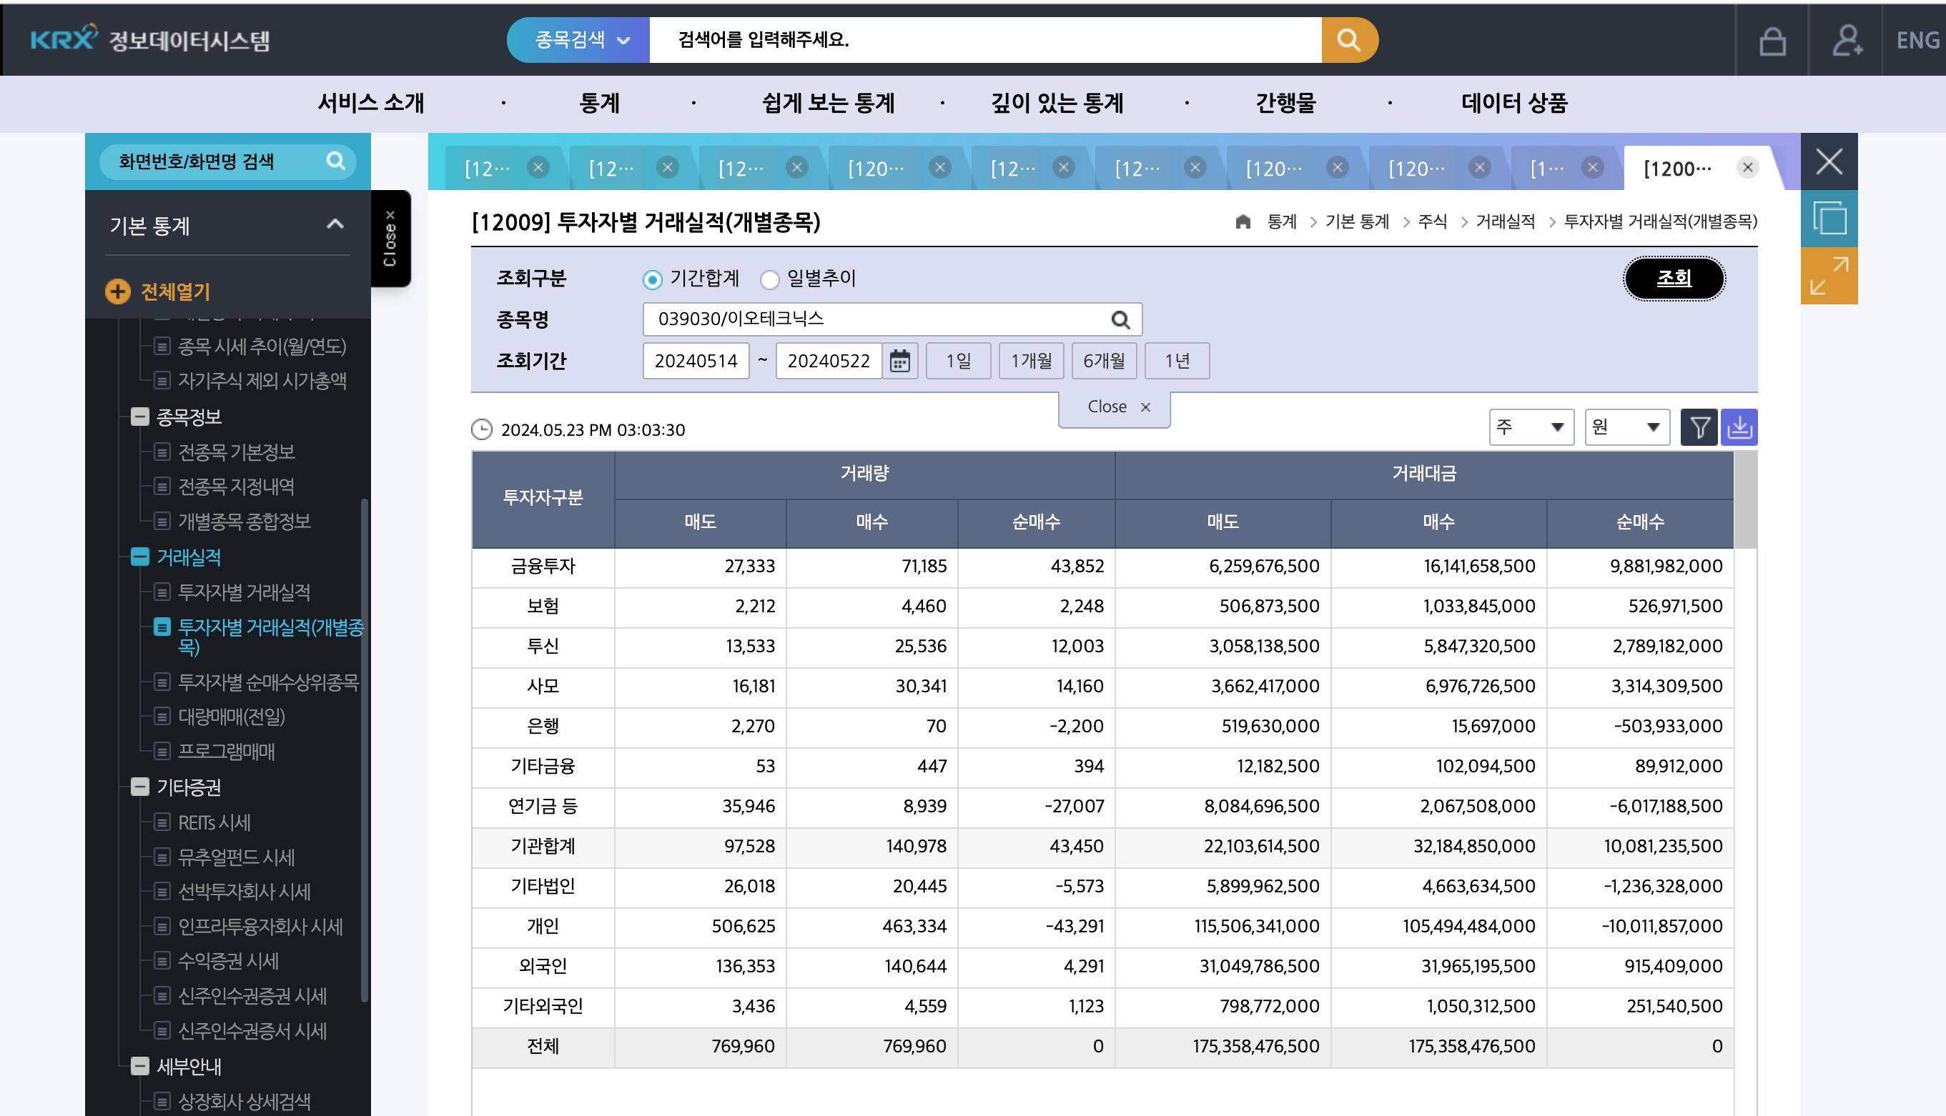Download data with the download icon
The image size is (1946, 1116).
(1739, 427)
